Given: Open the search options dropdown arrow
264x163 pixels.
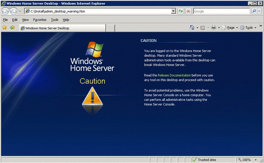Looking at the screenshot, I should (x=259, y=11).
